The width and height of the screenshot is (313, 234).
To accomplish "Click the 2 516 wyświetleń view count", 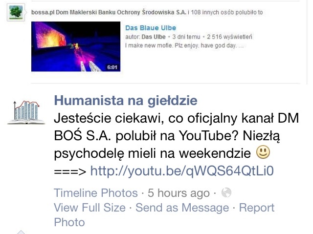I will (x=229, y=37).
